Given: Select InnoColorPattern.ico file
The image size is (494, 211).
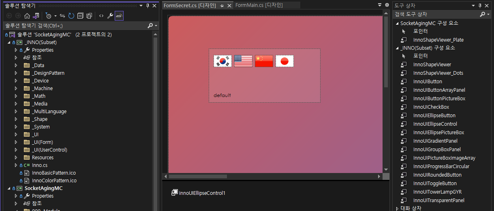Looking at the screenshot, I should (x=54, y=180).
